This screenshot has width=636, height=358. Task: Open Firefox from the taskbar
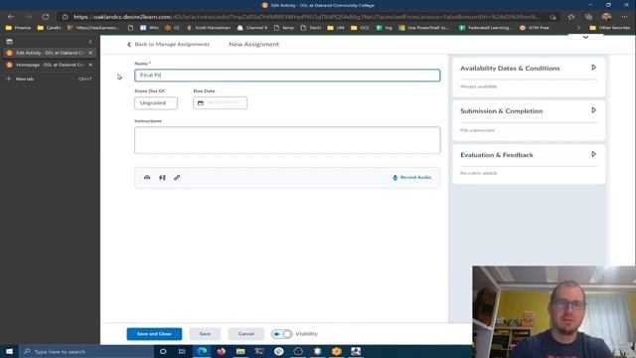pyautogui.click(x=221, y=351)
